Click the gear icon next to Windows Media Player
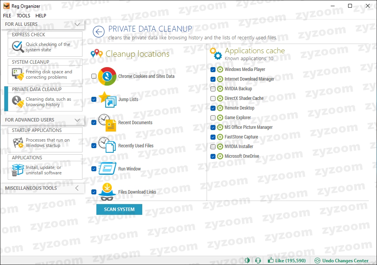 tap(220, 69)
